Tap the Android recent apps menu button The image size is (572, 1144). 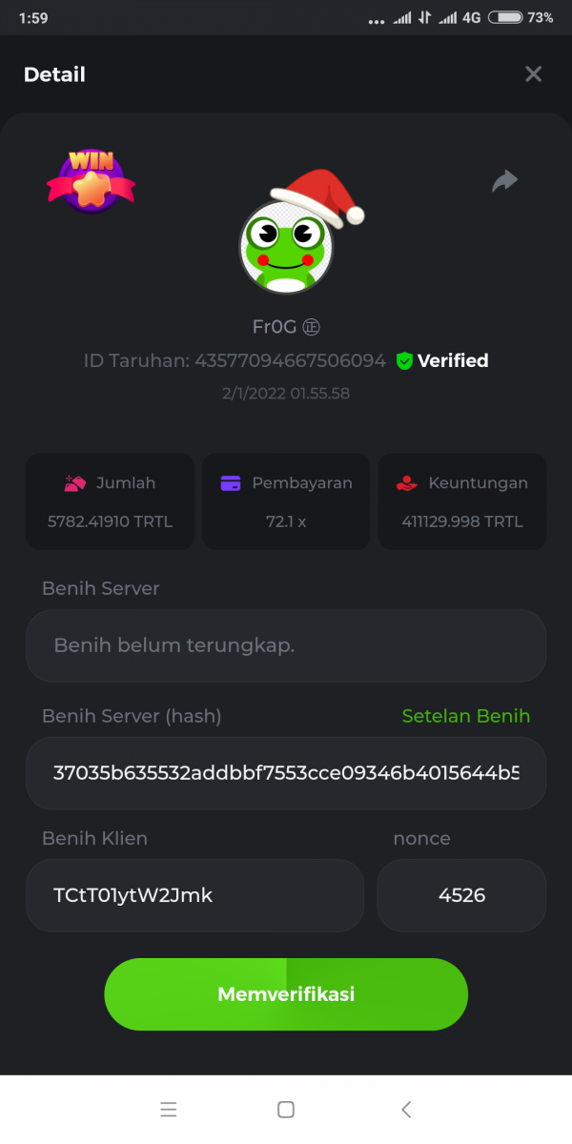pos(169,1109)
